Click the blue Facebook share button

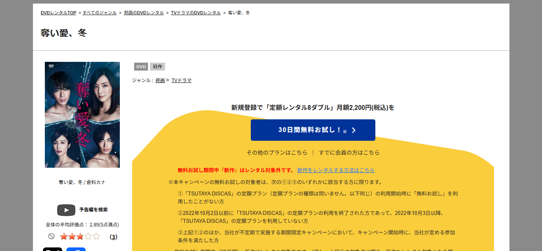click(x=76, y=249)
